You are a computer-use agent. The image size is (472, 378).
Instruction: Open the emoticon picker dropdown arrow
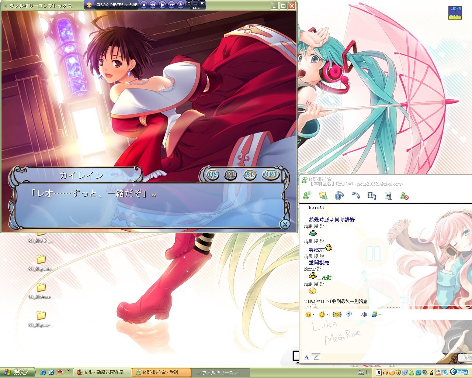313,315
